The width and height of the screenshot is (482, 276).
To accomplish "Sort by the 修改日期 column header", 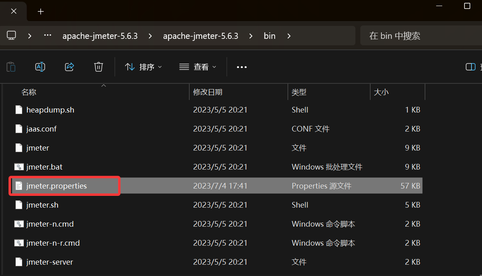I will (207, 92).
